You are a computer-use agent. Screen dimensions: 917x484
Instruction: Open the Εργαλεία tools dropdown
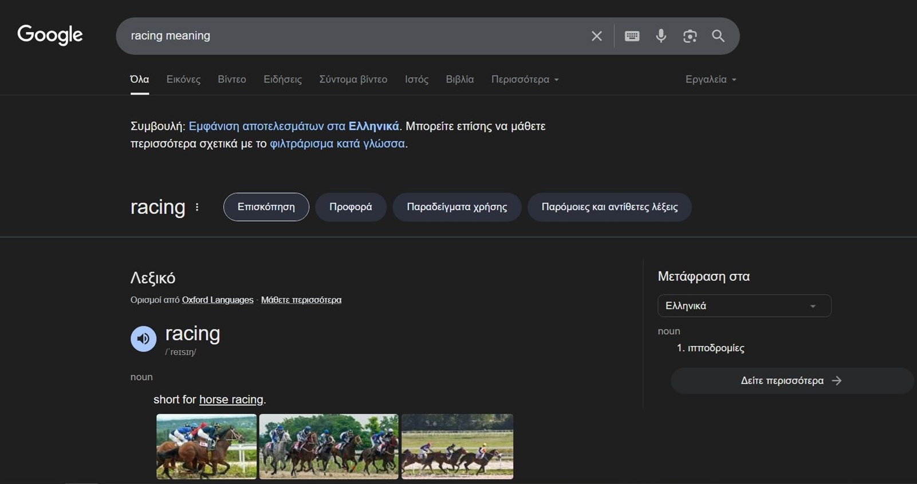coord(711,80)
